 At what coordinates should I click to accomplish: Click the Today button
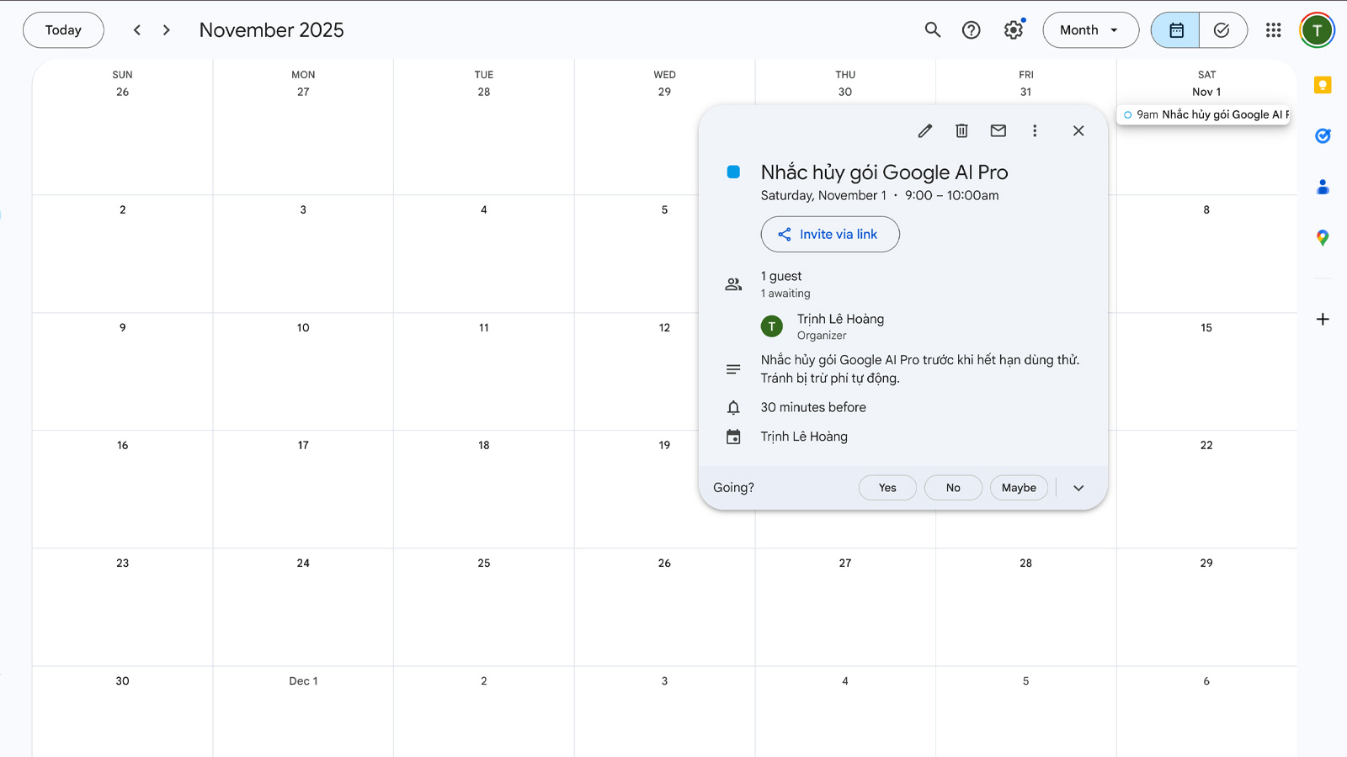coord(63,30)
